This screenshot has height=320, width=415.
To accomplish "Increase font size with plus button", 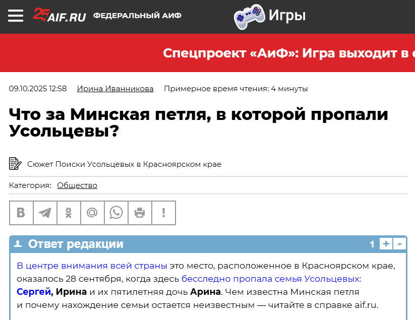I will coord(386,244).
